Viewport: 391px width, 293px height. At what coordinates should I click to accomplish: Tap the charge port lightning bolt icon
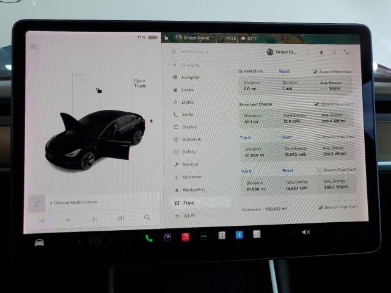tap(152, 121)
